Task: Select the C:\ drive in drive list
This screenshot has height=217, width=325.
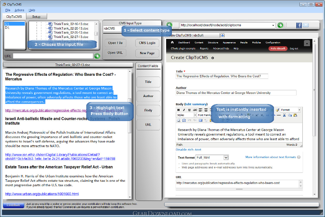Action: pos(15,24)
